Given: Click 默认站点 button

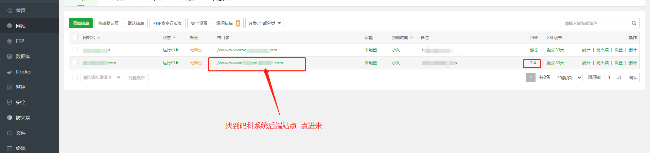Looking at the screenshot, I should tap(136, 23).
